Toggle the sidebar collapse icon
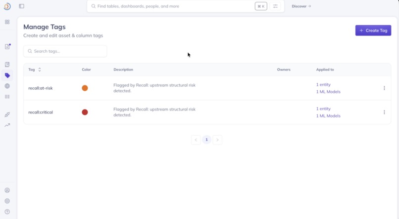This screenshot has height=219, width=399. (x=22, y=6)
